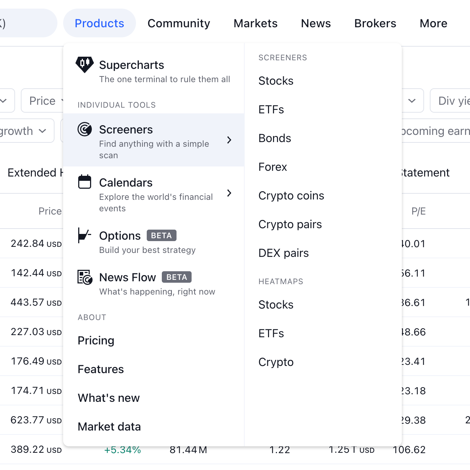Click the +5.34% change value

pyautogui.click(x=122, y=450)
